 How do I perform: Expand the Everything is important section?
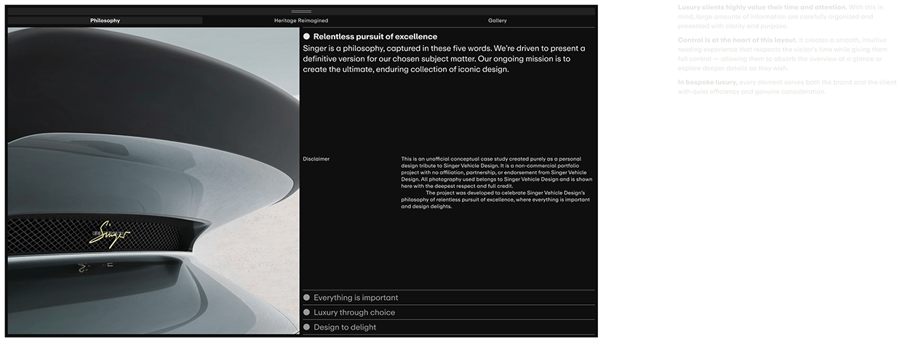449,298
